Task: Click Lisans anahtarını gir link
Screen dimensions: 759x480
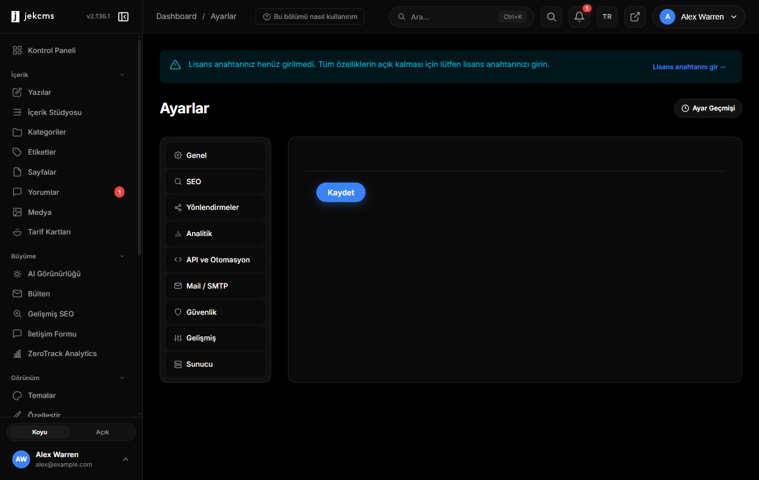Action: coord(689,67)
